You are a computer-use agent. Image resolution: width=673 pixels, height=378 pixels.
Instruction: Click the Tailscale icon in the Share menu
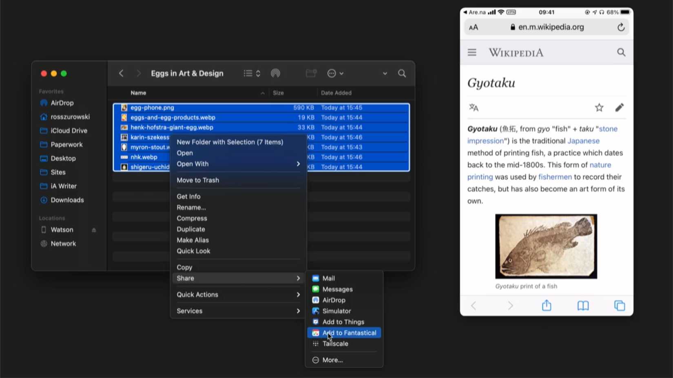point(315,343)
